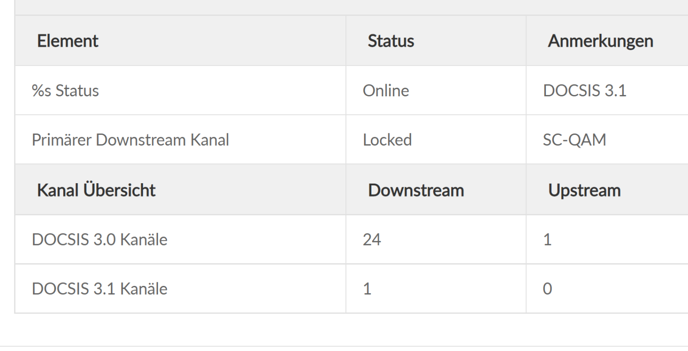The image size is (688, 351).
Task: Click the blank area below the table
Action: [344, 330]
